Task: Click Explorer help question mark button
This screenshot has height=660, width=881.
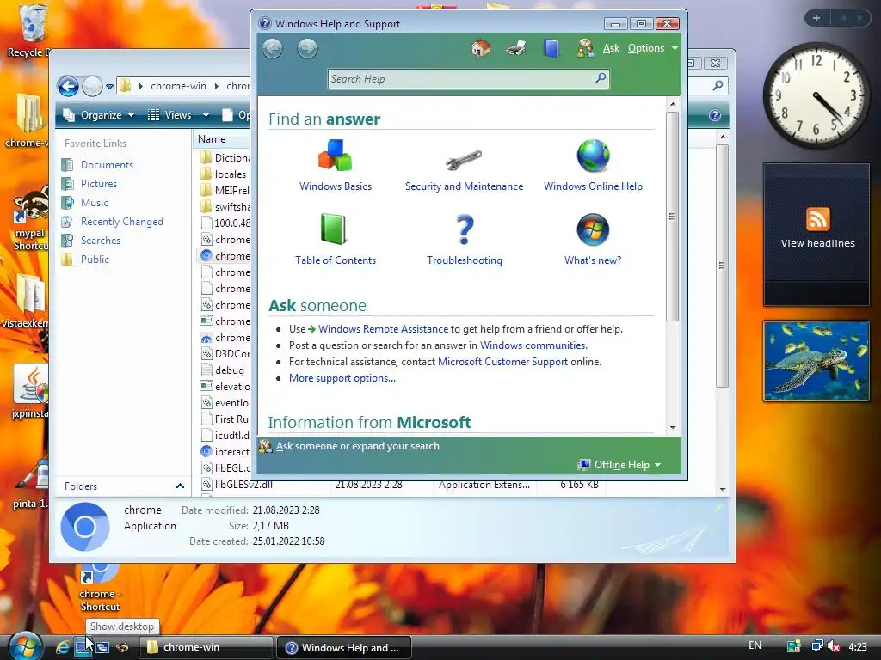Action: coord(715,115)
